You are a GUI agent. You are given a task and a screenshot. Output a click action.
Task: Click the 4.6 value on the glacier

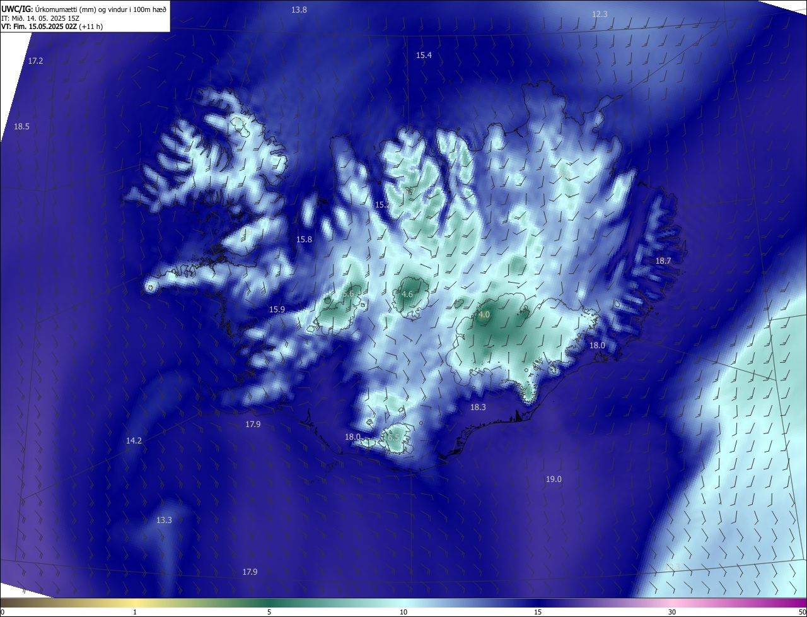[x=407, y=294]
